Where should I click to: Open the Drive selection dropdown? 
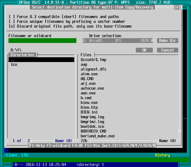click(x=118, y=41)
